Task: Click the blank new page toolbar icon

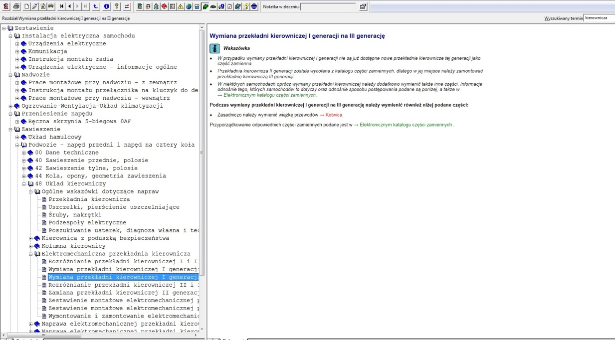Action: pyautogui.click(x=27, y=6)
